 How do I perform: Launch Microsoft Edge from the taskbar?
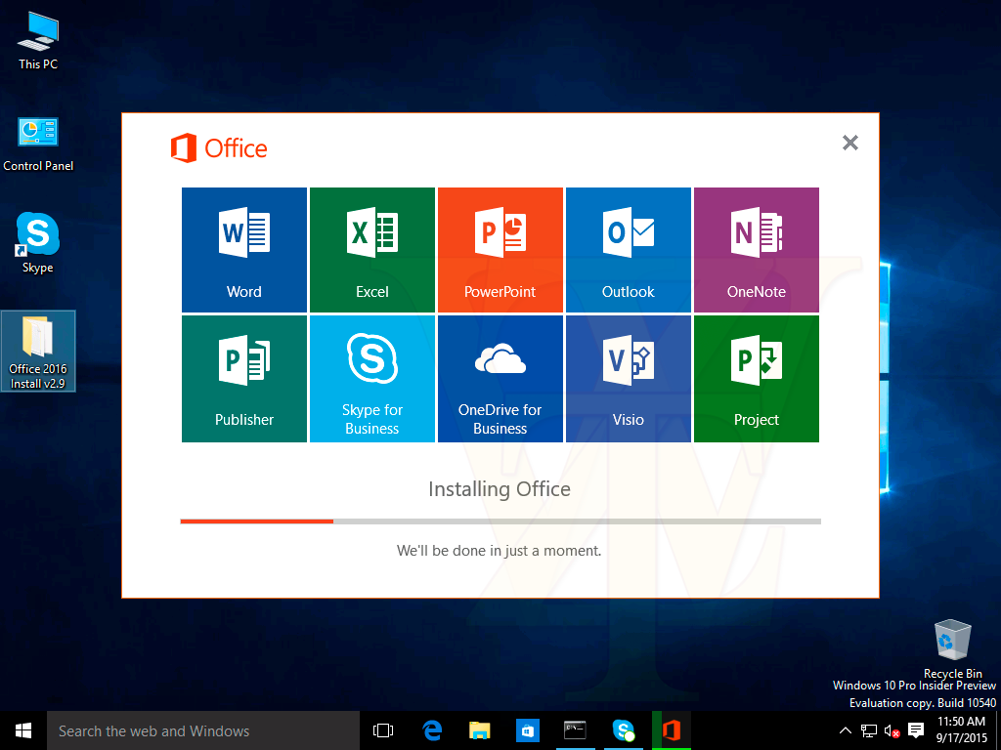(432, 730)
